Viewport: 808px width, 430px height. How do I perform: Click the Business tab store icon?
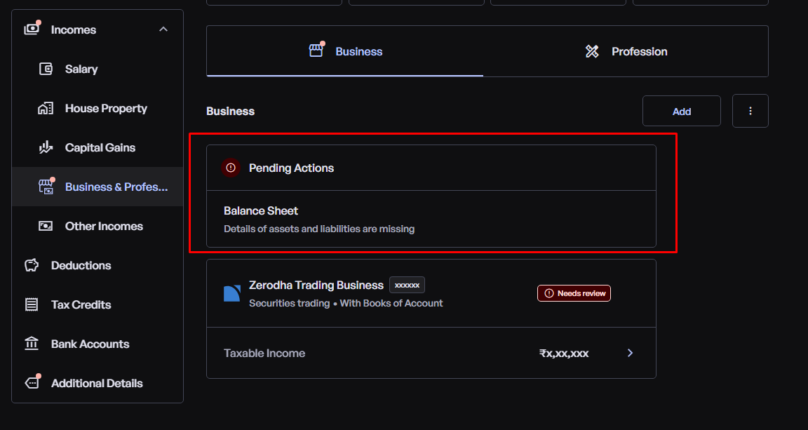(x=316, y=50)
